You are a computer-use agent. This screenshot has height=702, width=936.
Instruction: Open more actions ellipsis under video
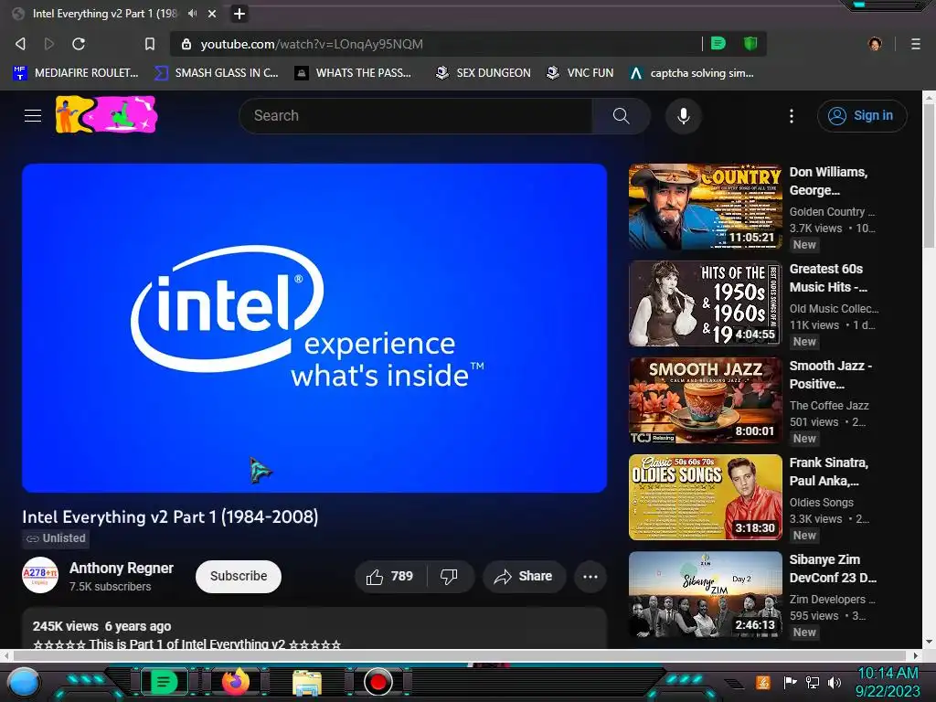tap(590, 577)
